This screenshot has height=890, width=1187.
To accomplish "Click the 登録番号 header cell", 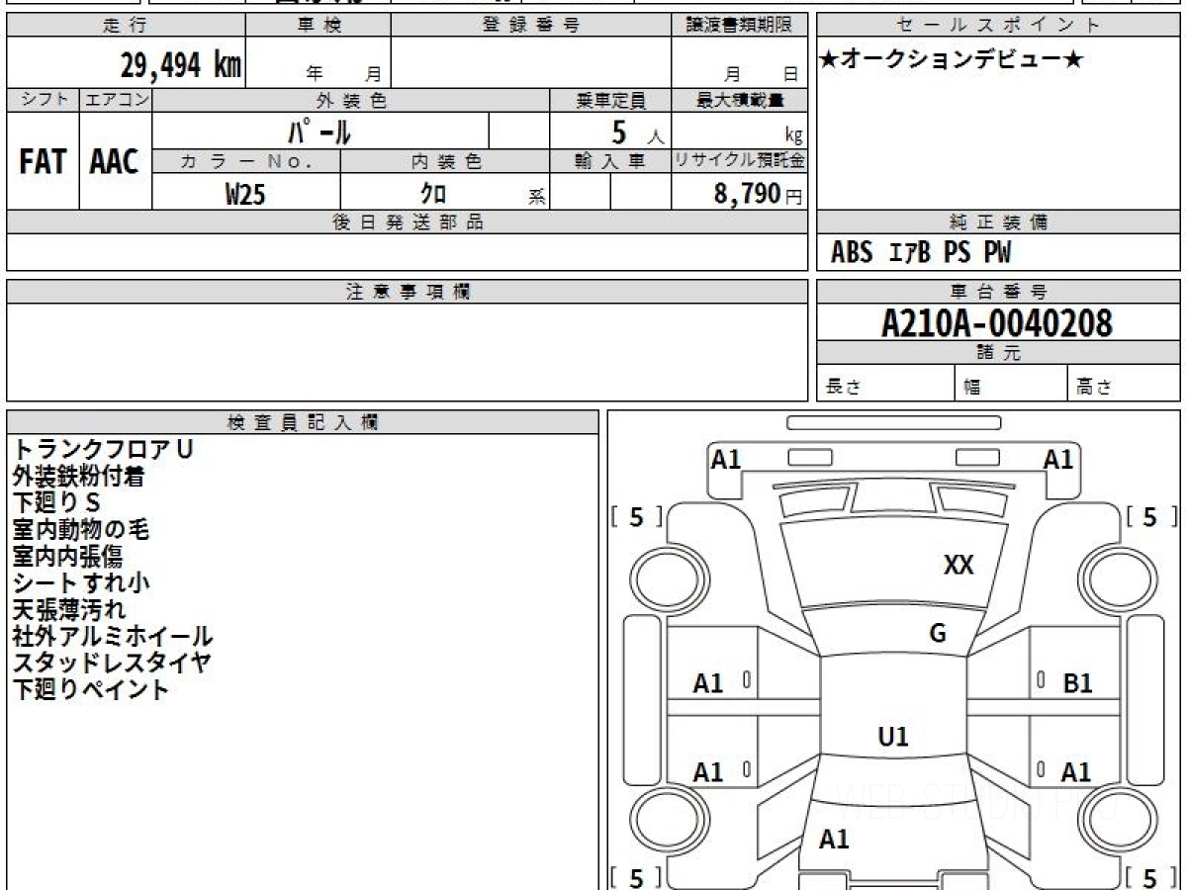I will tap(531, 26).
